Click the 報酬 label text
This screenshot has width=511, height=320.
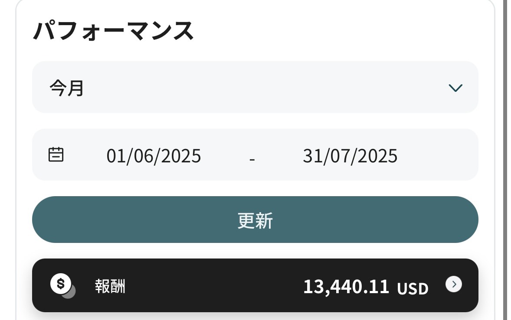click(110, 286)
